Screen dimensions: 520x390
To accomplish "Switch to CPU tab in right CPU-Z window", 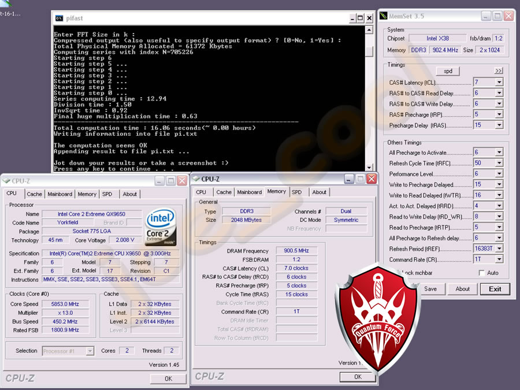I will click(201, 192).
